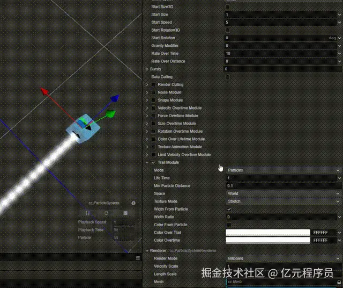Open Color Over Trail mode arrow
343x288 pixels.
click(x=339, y=233)
